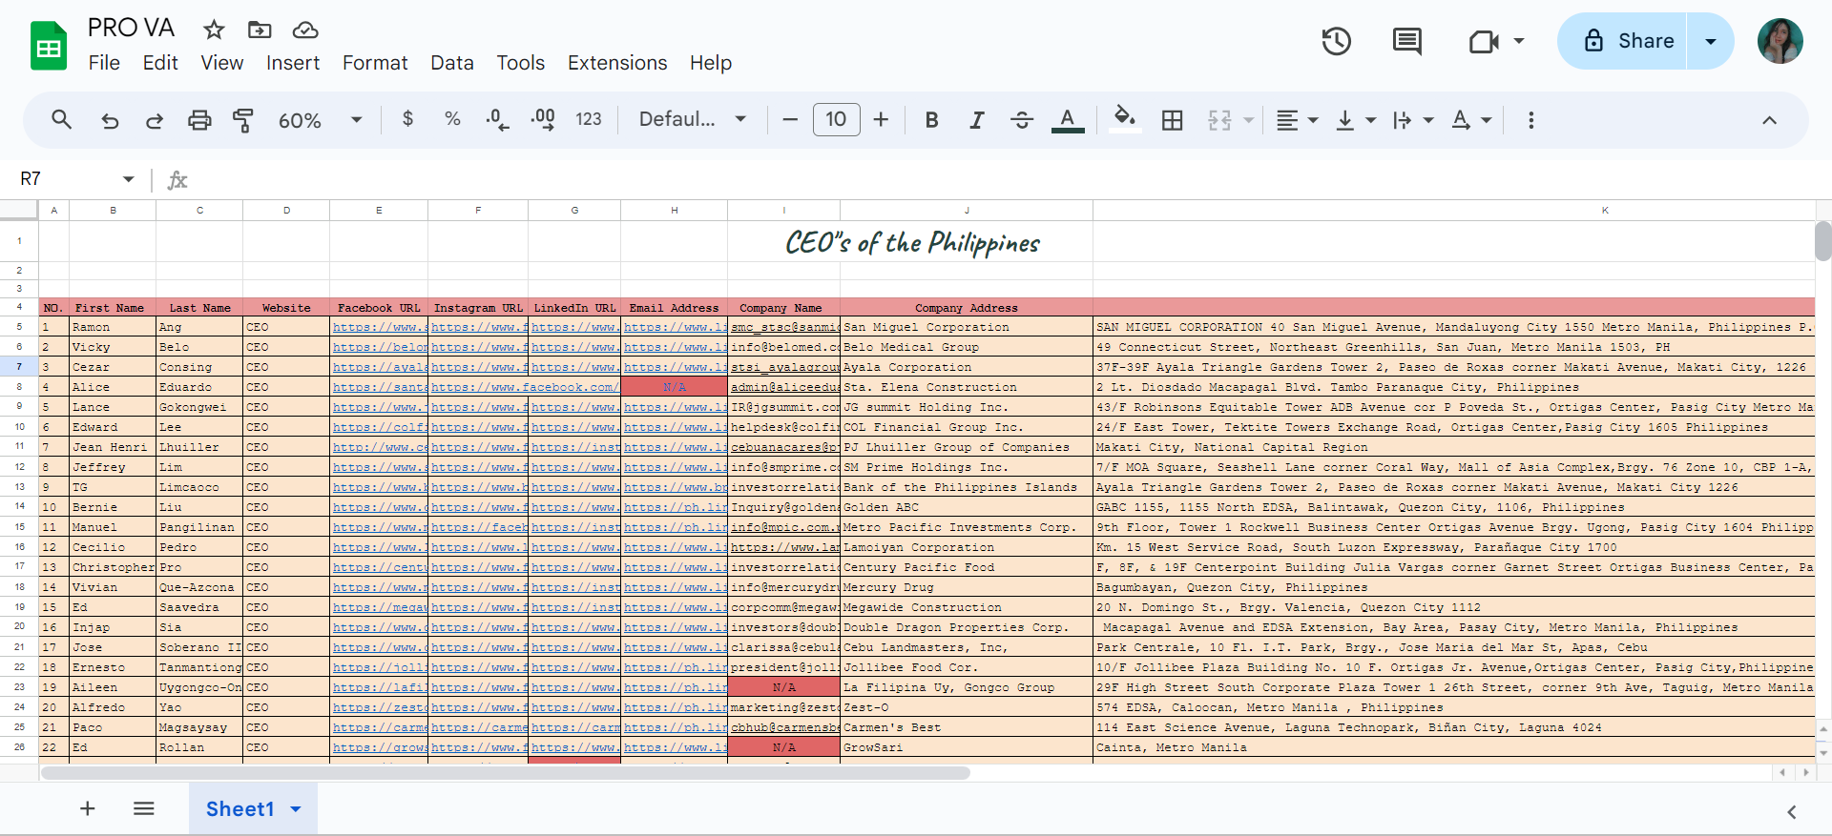
Task: Open the comments panel icon
Action: click(x=1407, y=41)
